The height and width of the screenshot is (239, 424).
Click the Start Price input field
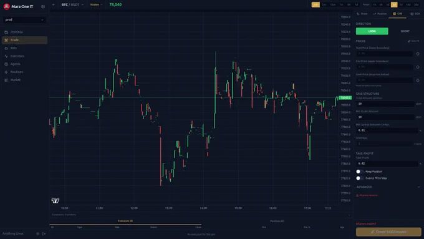tap(384, 54)
